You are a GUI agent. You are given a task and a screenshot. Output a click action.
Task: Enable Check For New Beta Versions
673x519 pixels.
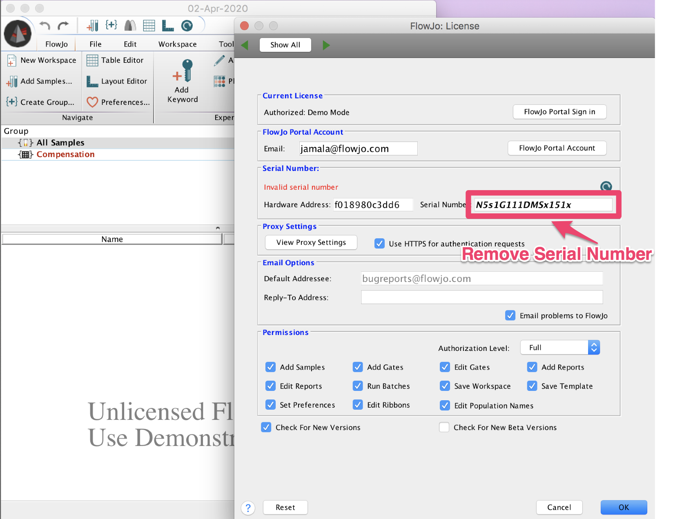[444, 427]
